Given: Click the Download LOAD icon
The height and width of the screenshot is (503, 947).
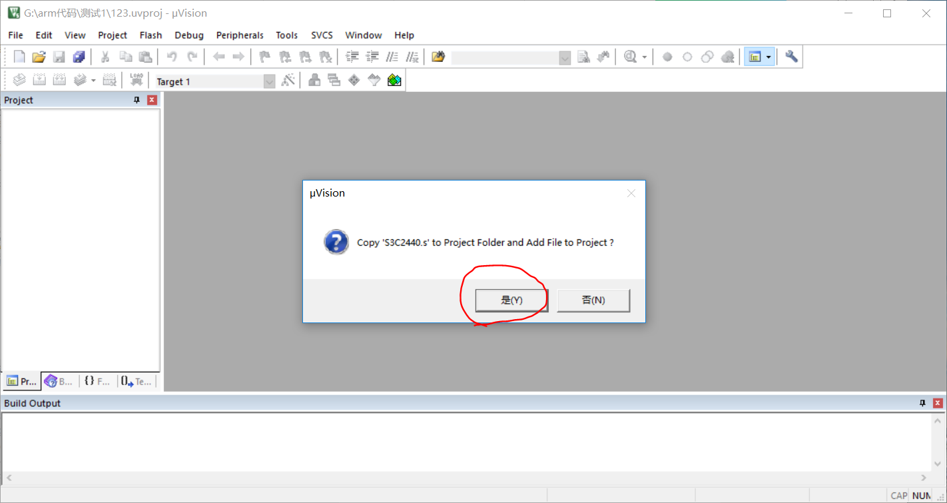Looking at the screenshot, I should [x=137, y=80].
